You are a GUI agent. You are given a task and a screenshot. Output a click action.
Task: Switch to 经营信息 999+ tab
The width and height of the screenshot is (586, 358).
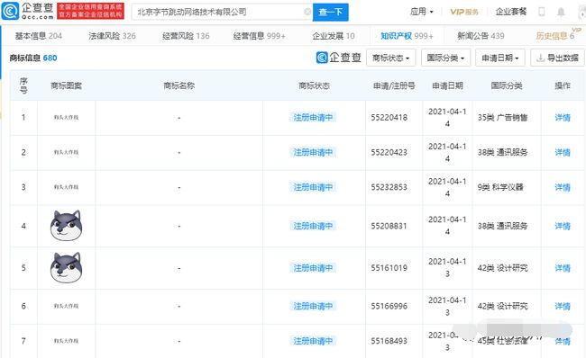(x=259, y=36)
